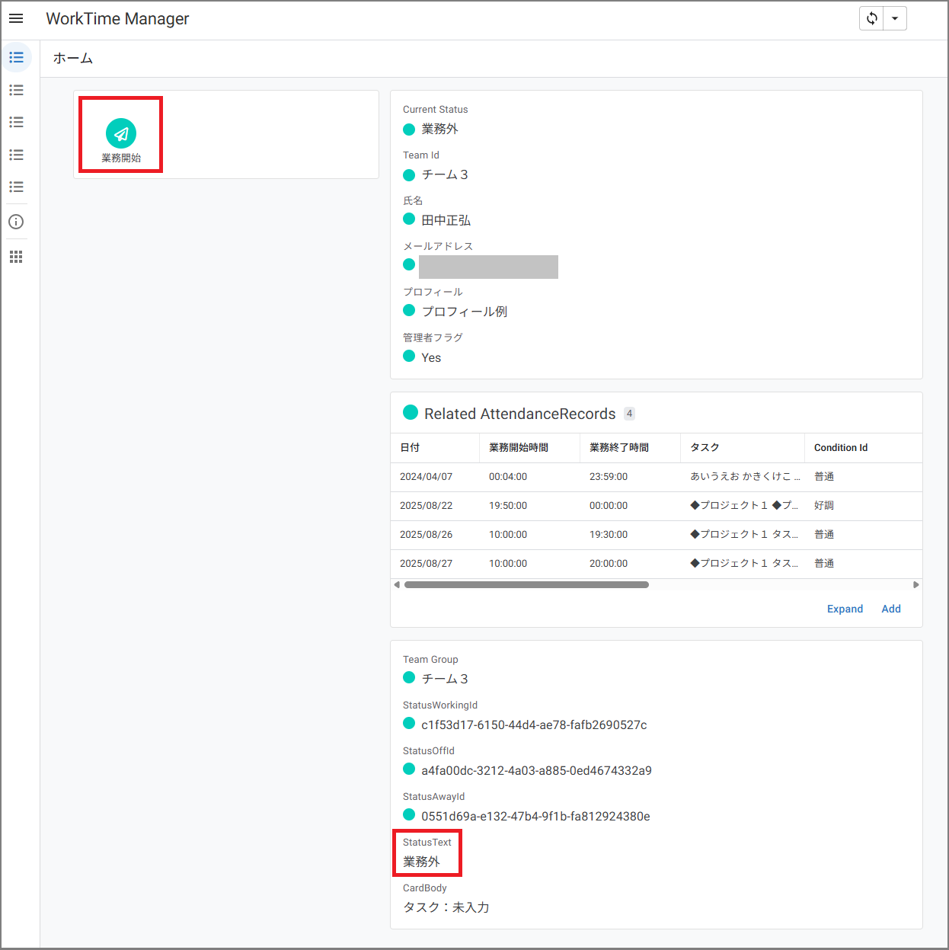Viewport: 949px width, 950px height.
Task: Open the info circle icon in the sidebar
Action: pos(16,222)
